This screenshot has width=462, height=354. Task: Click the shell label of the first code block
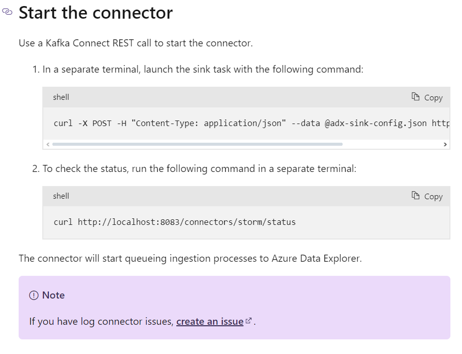pyautogui.click(x=61, y=97)
